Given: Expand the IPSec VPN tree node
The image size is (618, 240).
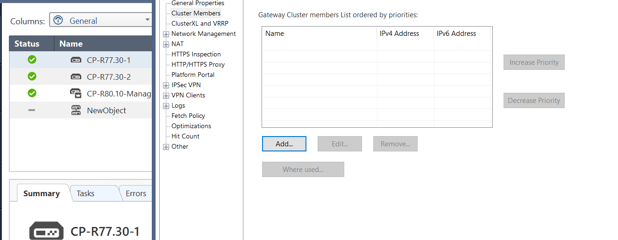Looking at the screenshot, I should pyautogui.click(x=166, y=85).
